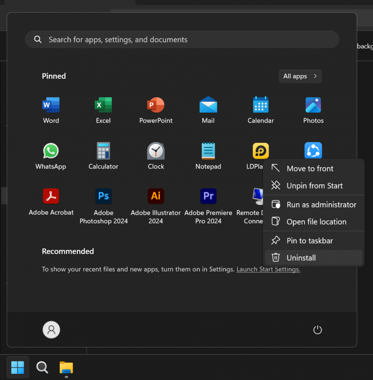The height and width of the screenshot is (380, 373).
Task: Choose Move to front in context menu
Action: (x=314, y=169)
